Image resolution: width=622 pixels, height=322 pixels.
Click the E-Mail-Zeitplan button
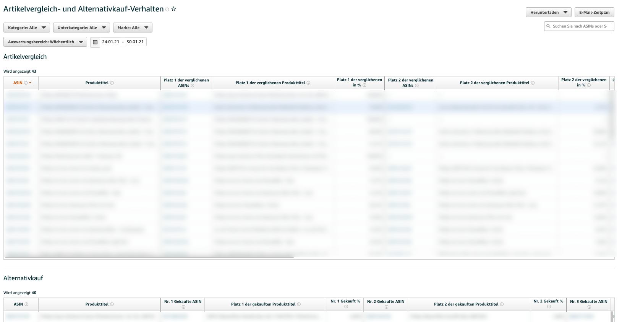(x=594, y=12)
